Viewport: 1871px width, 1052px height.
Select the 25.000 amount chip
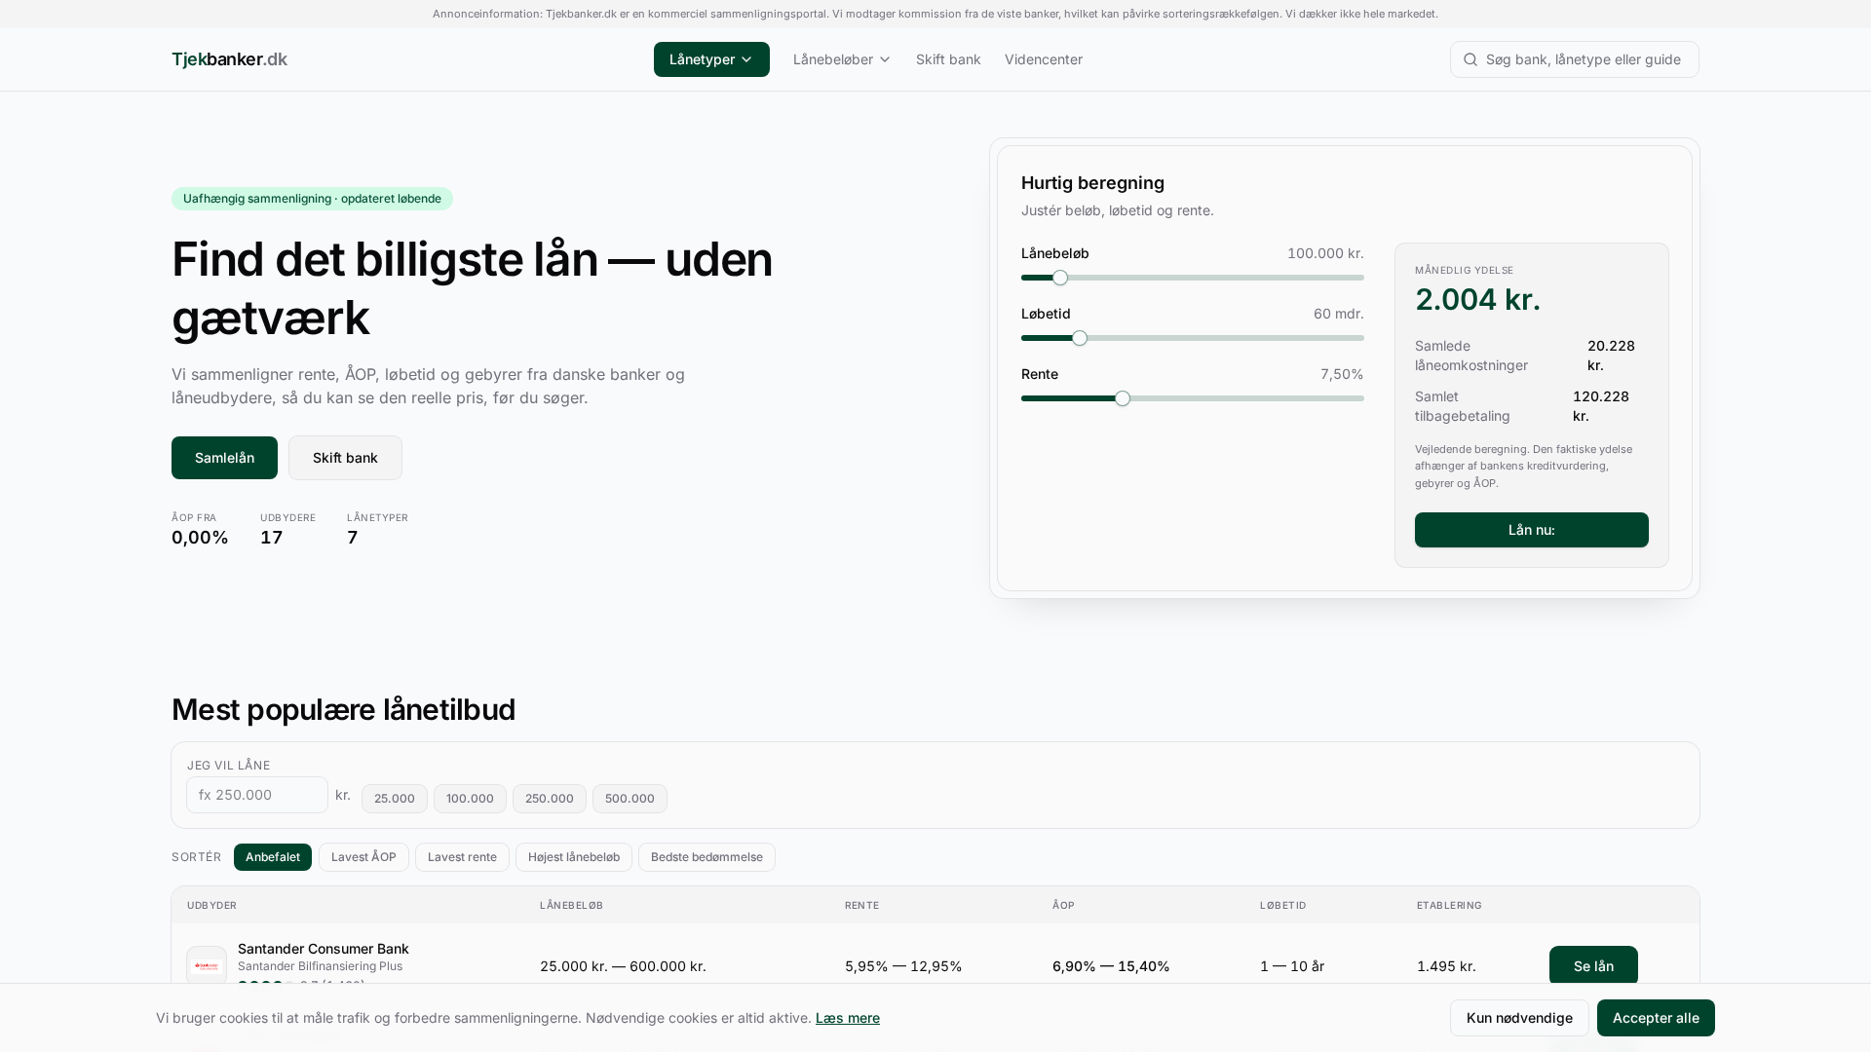tap(395, 799)
